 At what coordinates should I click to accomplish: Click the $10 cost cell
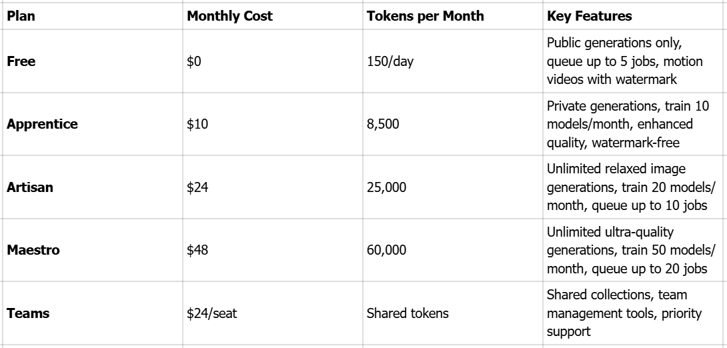pyautogui.click(x=273, y=124)
